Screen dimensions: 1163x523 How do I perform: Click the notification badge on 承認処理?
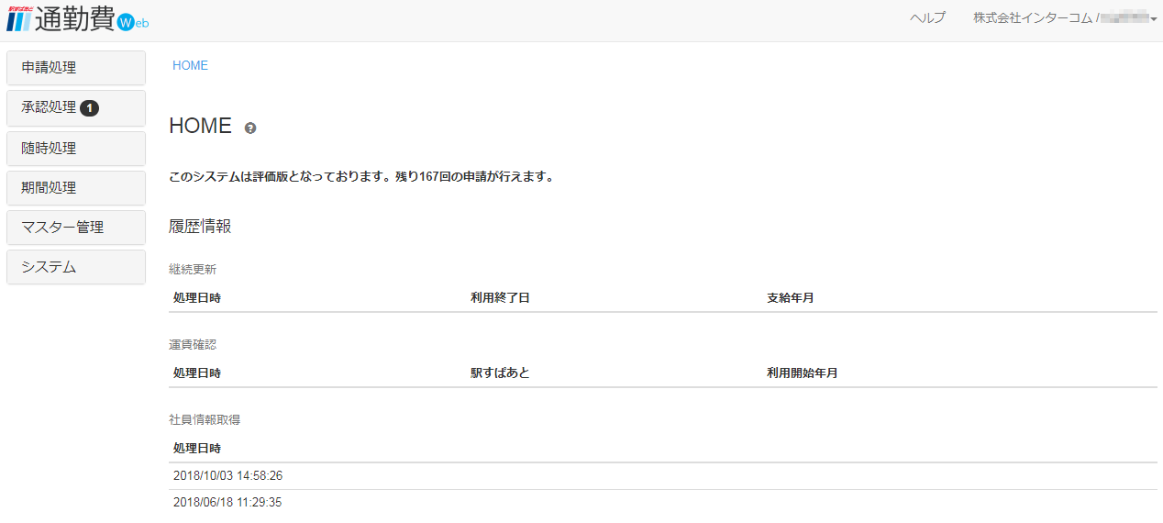click(x=89, y=108)
